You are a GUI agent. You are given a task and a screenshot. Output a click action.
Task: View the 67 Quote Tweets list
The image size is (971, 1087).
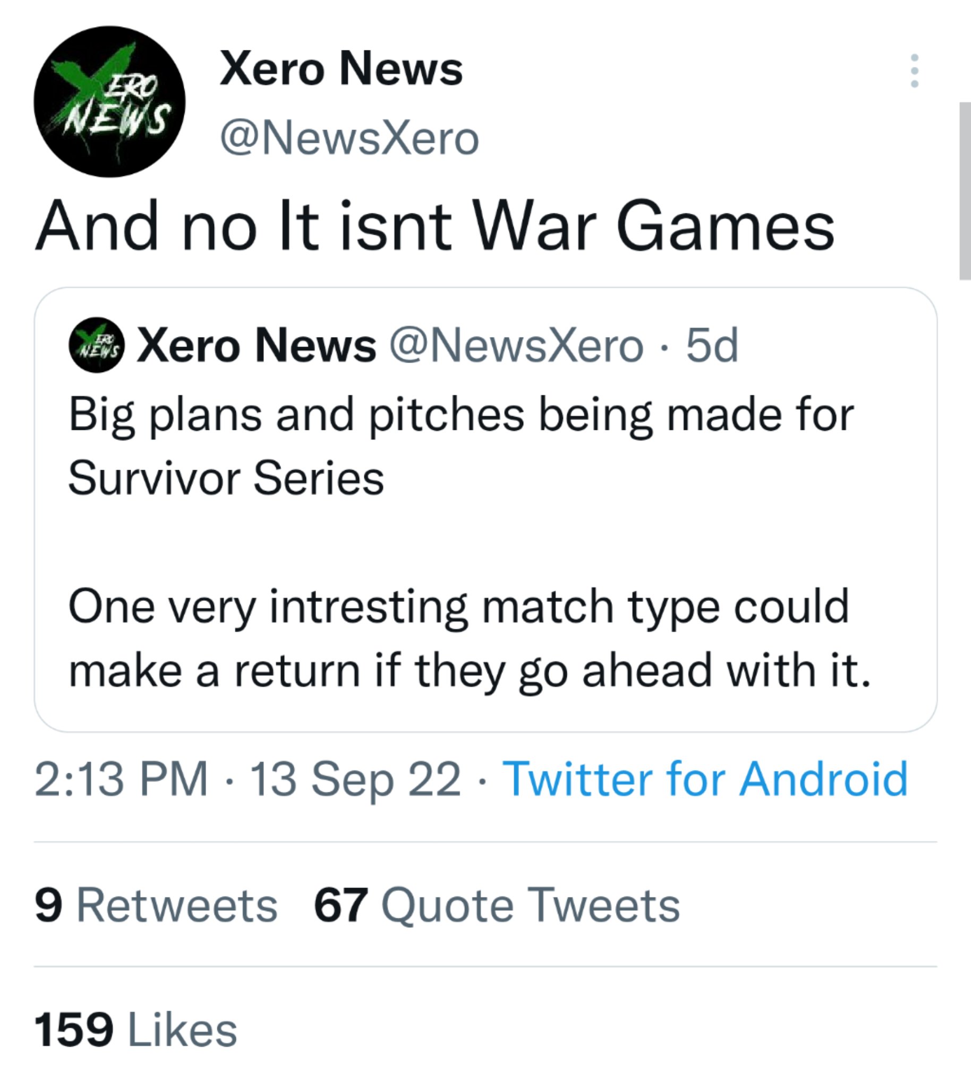coord(497,904)
